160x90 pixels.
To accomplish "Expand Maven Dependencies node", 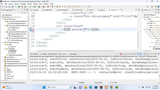I will coord(3,61).
